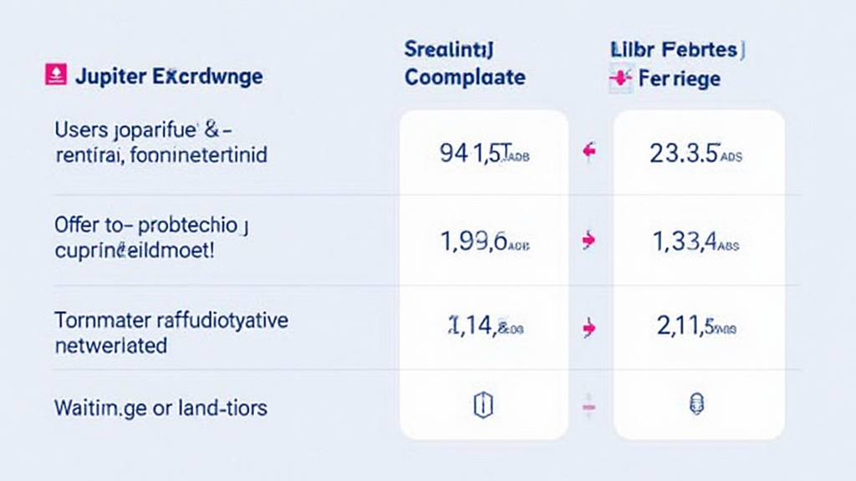
Task: Click the Jupiter Excrdwnge title text
Action: click(168, 78)
